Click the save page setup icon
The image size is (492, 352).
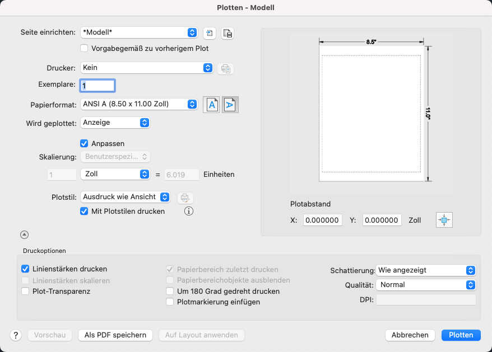pos(227,33)
